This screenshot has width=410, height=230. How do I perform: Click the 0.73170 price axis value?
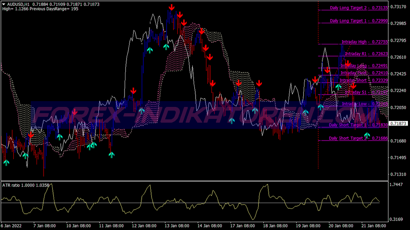tap(398, 7)
